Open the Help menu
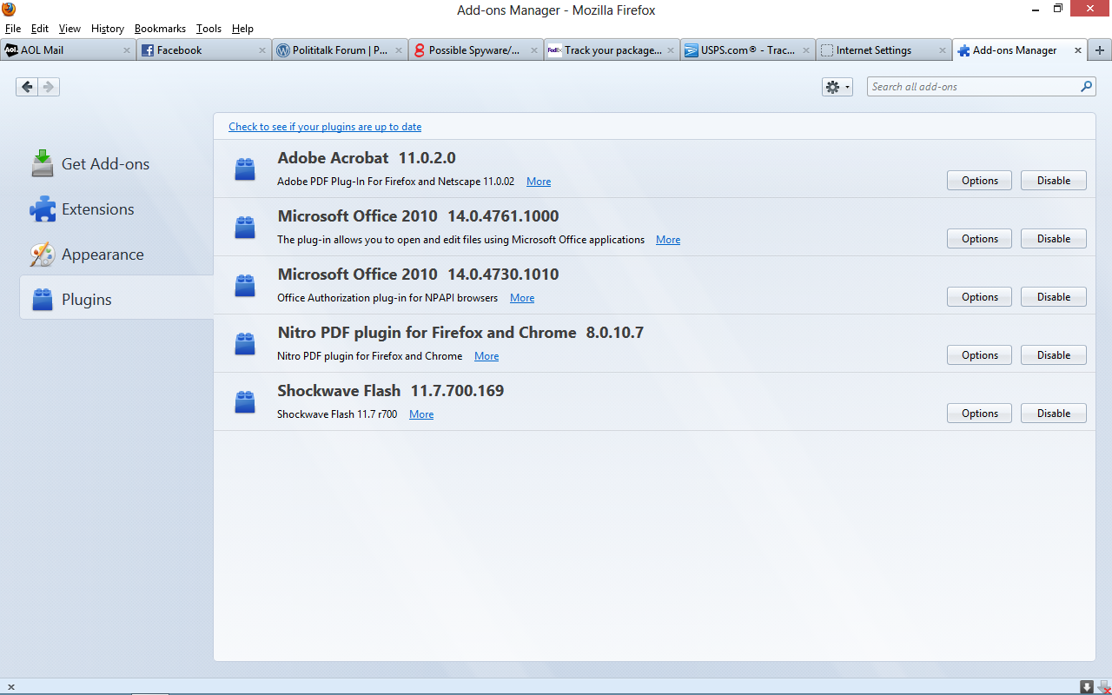Image resolution: width=1112 pixels, height=695 pixels. (x=242, y=29)
